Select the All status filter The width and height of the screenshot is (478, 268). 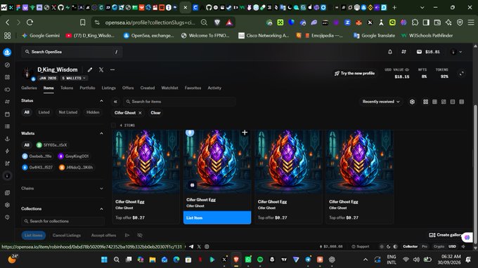(27, 112)
